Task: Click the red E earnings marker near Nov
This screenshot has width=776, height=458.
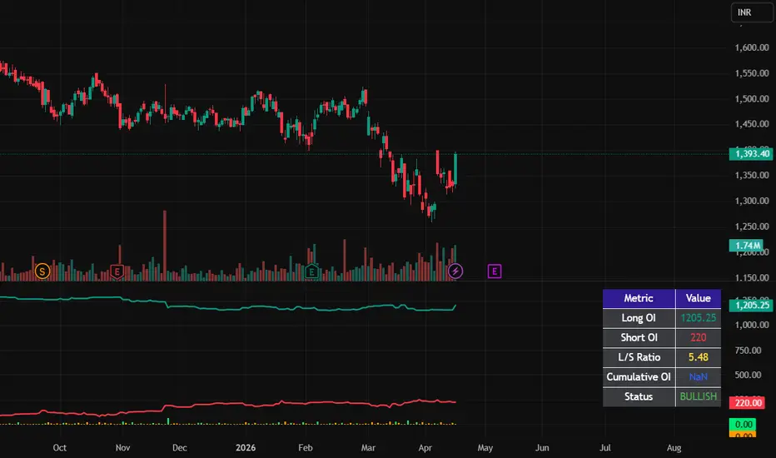Action: click(x=117, y=271)
